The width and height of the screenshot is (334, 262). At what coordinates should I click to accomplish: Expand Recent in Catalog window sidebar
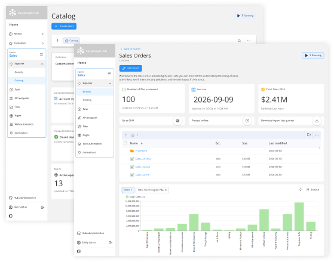click(26, 34)
